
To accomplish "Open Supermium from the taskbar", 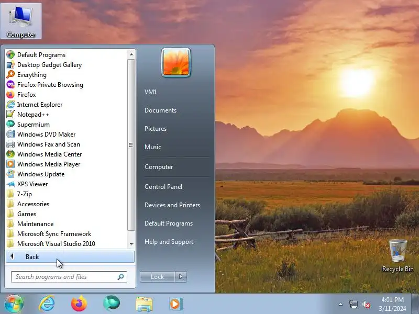I will coord(112,304).
